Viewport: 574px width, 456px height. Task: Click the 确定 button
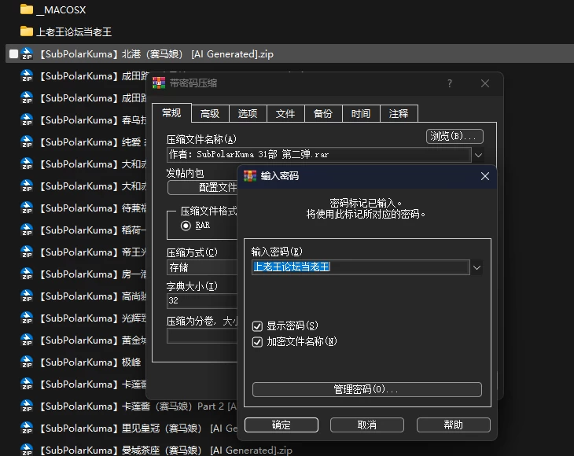pos(281,425)
